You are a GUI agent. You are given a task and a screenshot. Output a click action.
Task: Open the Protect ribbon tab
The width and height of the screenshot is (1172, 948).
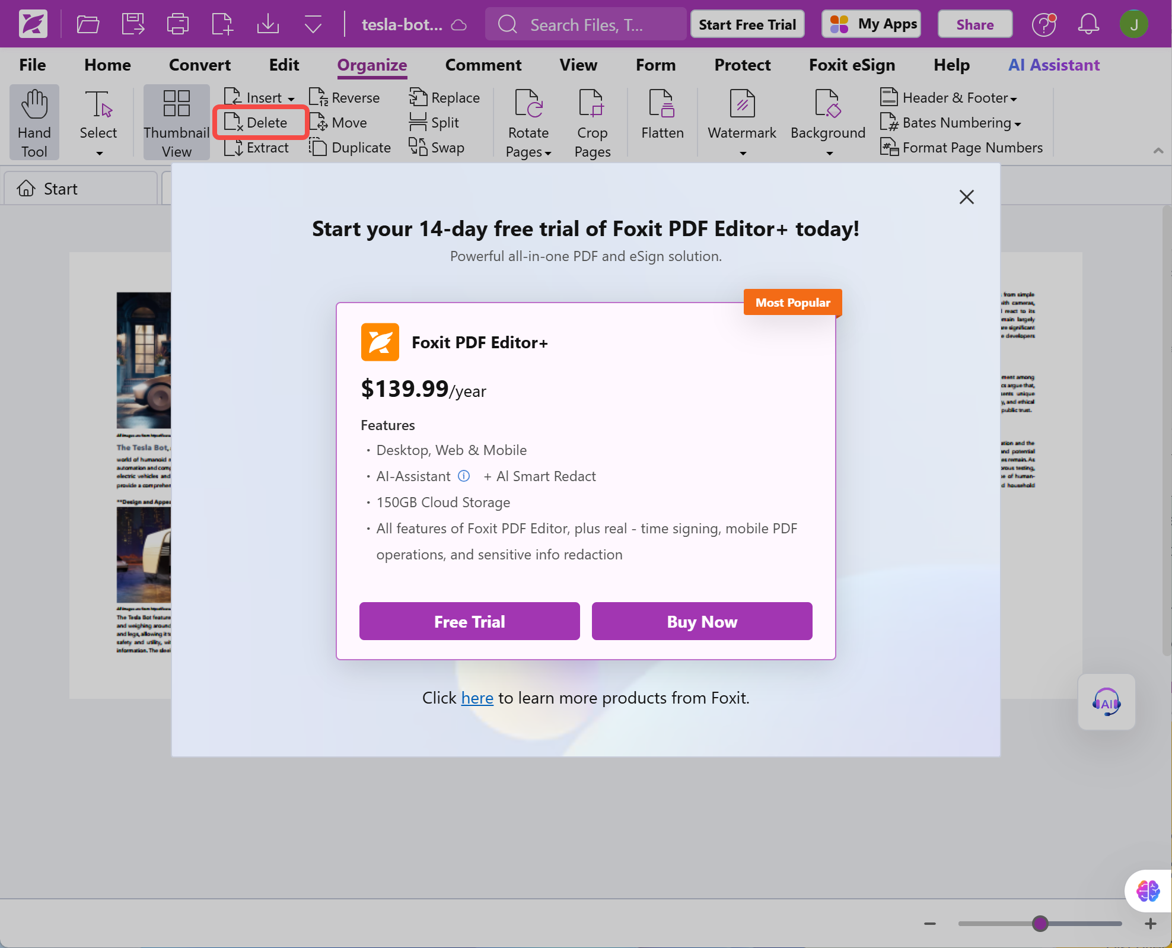[x=742, y=65]
